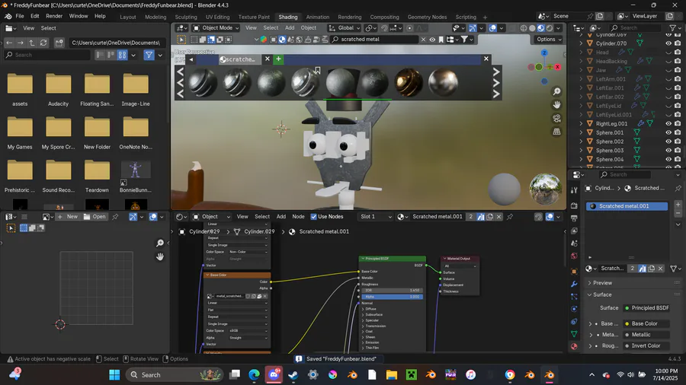This screenshot has width=686, height=385.
Task: Open the Render menu
Action: click(54, 16)
